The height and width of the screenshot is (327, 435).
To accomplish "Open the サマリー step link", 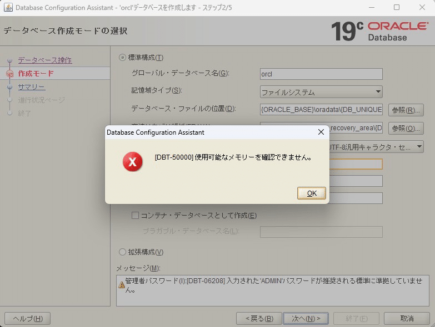I will 32,87.
